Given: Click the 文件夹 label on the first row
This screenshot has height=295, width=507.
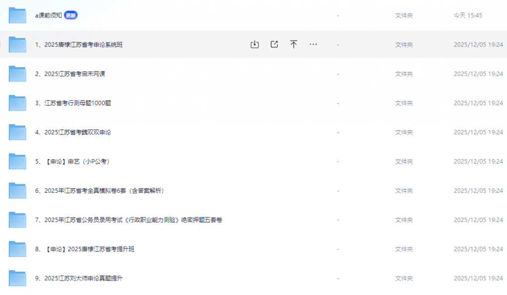Looking at the screenshot, I should 404,15.
